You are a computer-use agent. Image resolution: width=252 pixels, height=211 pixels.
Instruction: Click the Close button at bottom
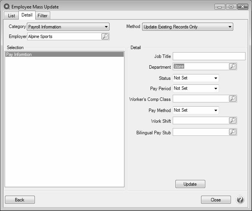pyautogui.click(x=216, y=199)
